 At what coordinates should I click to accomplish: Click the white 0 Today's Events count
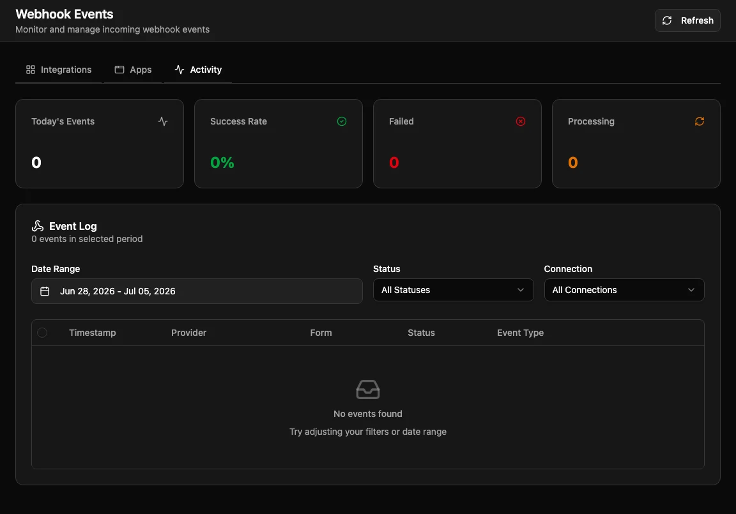tap(36, 162)
